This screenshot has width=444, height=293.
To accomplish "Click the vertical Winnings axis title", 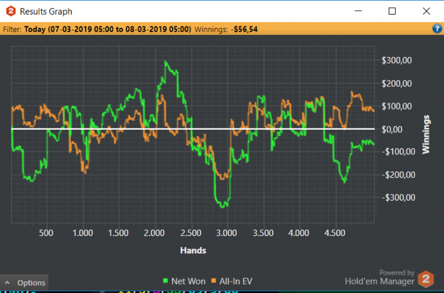I will pos(426,134).
